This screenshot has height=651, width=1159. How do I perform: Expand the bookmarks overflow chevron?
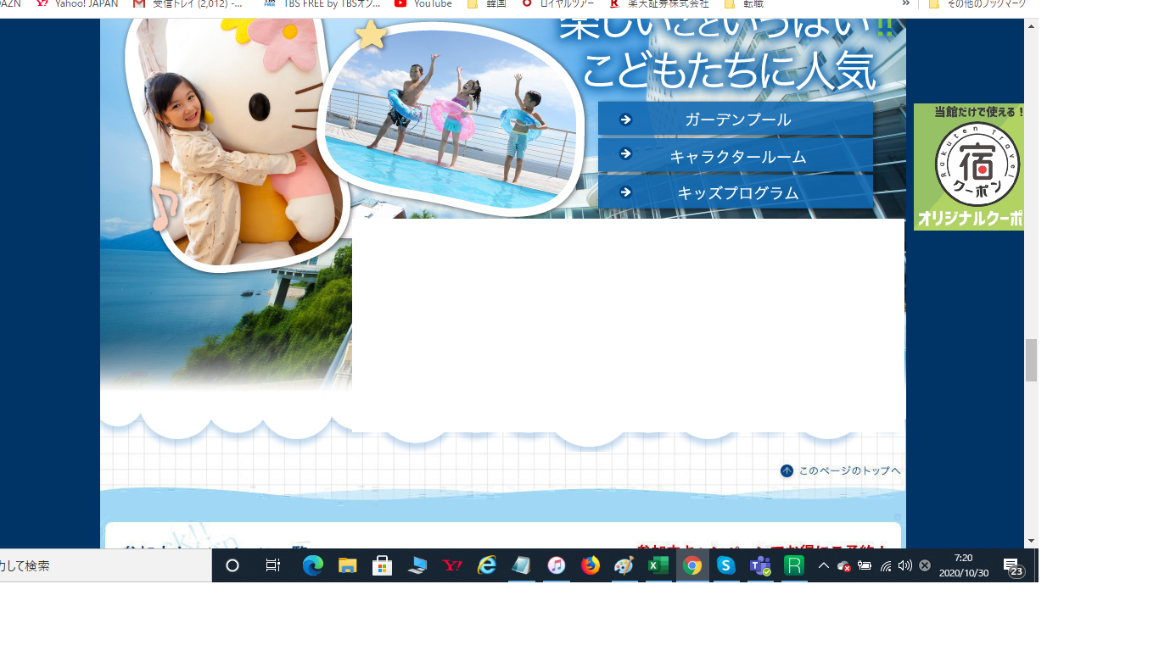(x=905, y=4)
